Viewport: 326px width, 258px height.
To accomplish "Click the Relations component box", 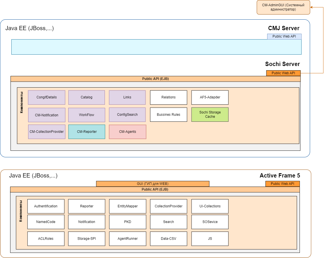I will coord(169,97).
